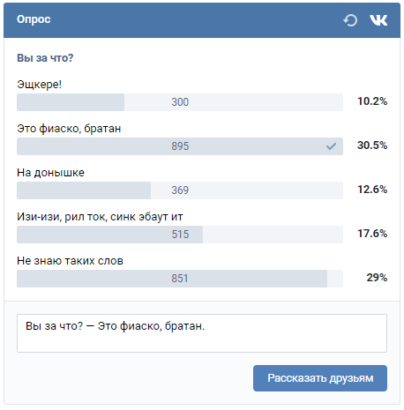Click the 895 vote count
This screenshot has height=410, width=404.
pos(180,146)
